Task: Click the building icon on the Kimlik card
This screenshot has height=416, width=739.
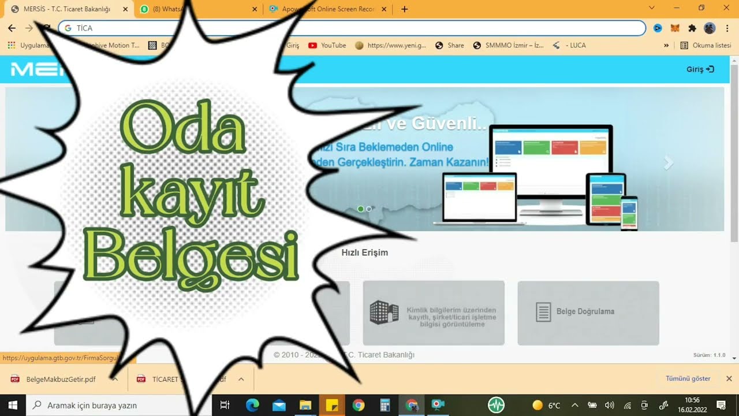Action: [384, 312]
